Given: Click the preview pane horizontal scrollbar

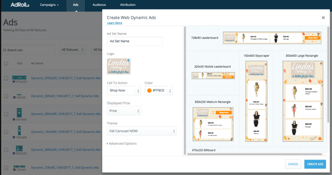Looking at the screenshot, I should click(x=255, y=154).
